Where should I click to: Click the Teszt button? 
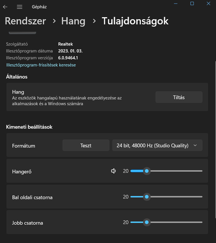click(86, 145)
